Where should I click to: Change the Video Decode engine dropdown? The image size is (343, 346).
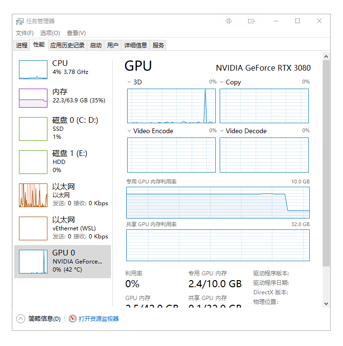point(222,131)
